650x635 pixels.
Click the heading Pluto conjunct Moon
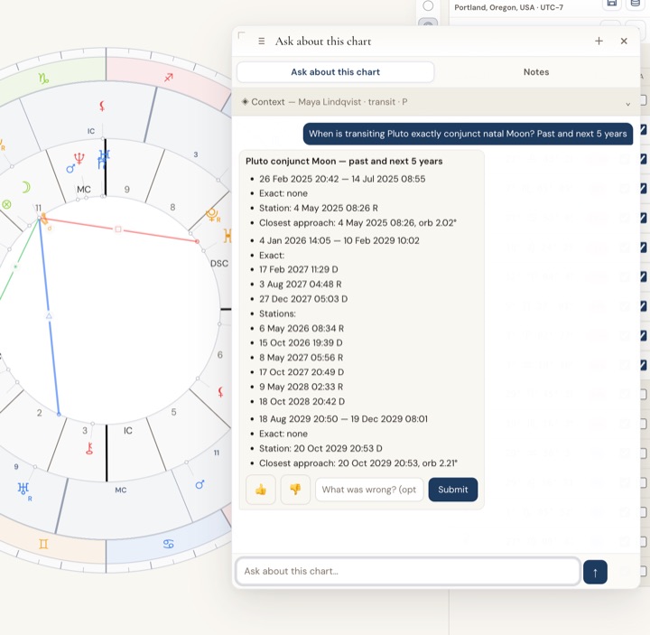coord(344,161)
